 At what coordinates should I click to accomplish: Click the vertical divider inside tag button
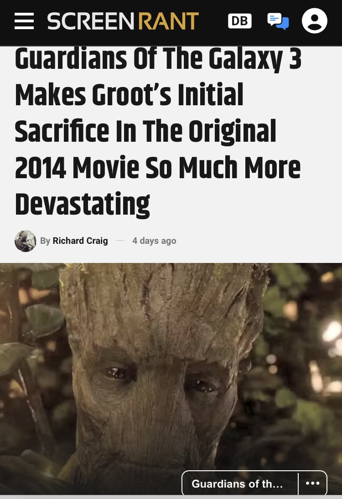click(x=298, y=484)
